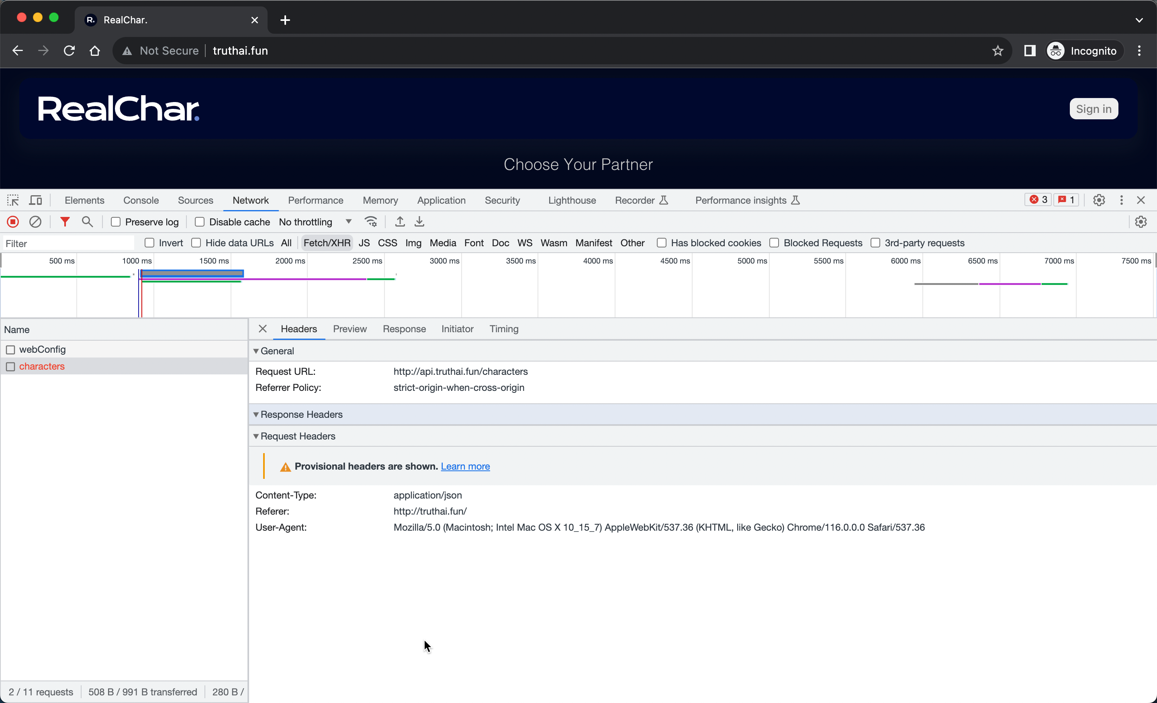Open the Learn more link
The image size is (1157, 703).
pyautogui.click(x=465, y=466)
